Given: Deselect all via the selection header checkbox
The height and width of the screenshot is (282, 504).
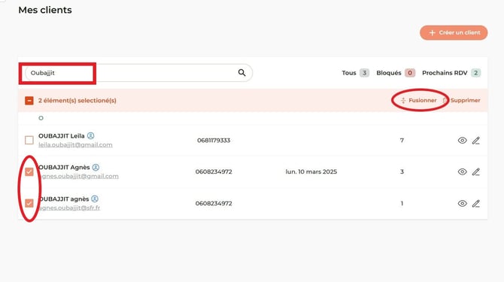Looking at the screenshot, I should tap(29, 101).
